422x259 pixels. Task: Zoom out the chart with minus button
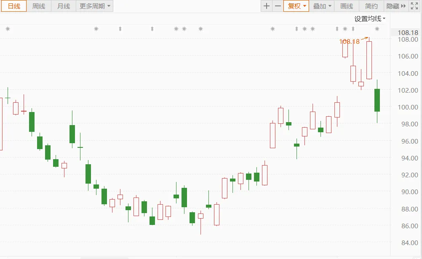pos(278,6)
